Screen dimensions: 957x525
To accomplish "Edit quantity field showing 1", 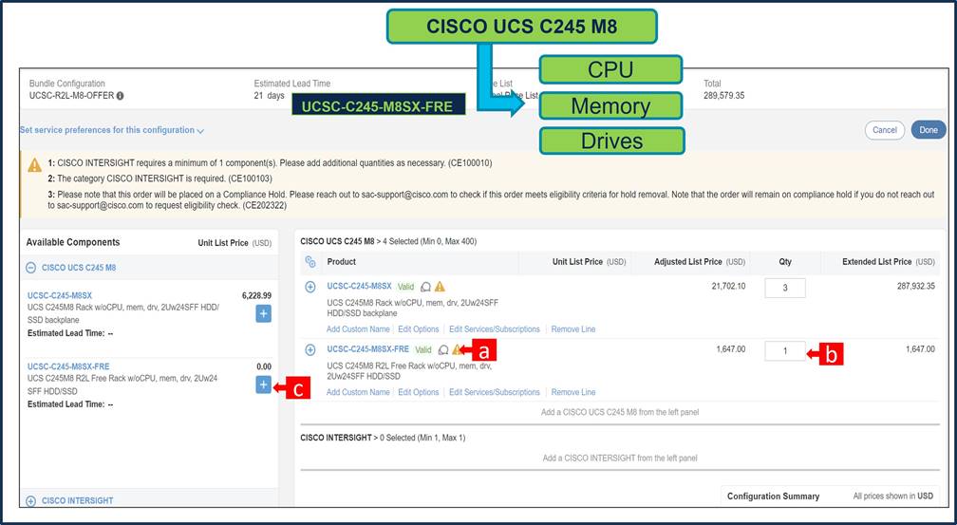I will click(785, 351).
